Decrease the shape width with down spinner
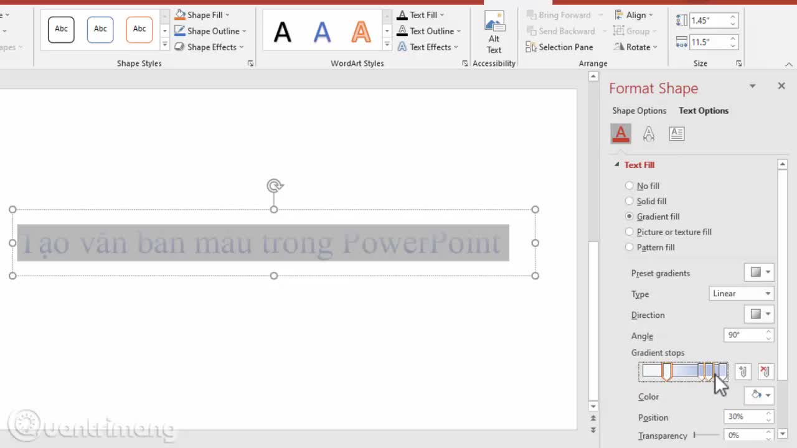 tap(733, 46)
